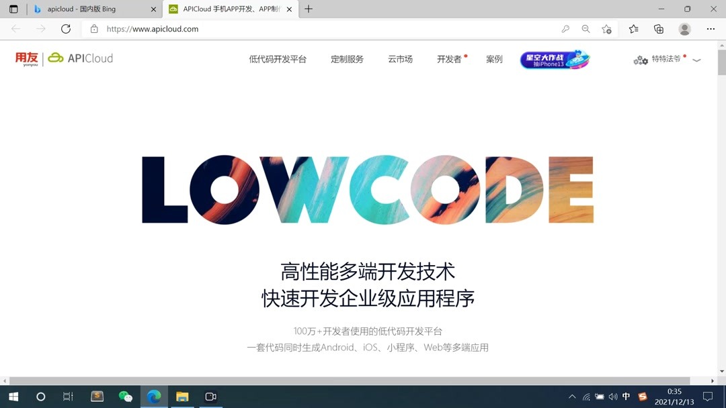Click the lock icon in the address bar
Image resolution: width=726 pixels, height=408 pixels.
point(93,29)
